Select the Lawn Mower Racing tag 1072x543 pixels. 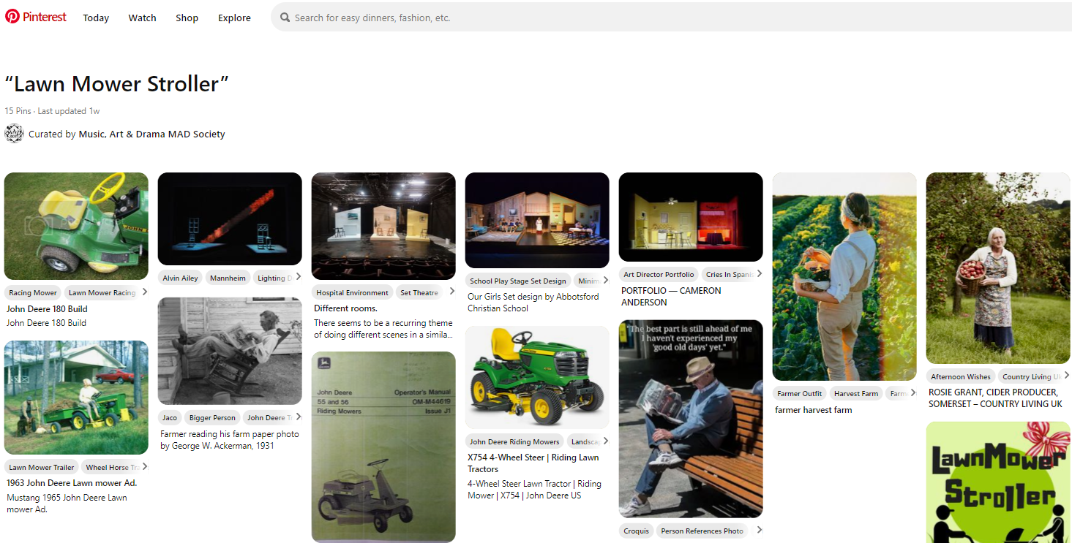pyautogui.click(x=101, y=292)
